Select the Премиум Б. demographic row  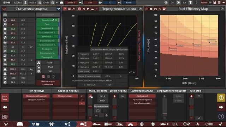coord(48,57)
